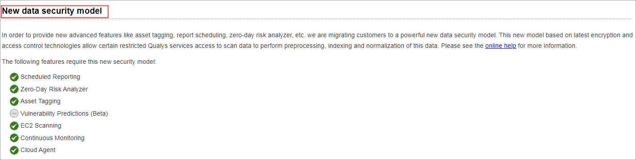Select the Zero-Day Risk Analyzer label
636x160 pixels.
pyautogui.click(x=54, y=89)
